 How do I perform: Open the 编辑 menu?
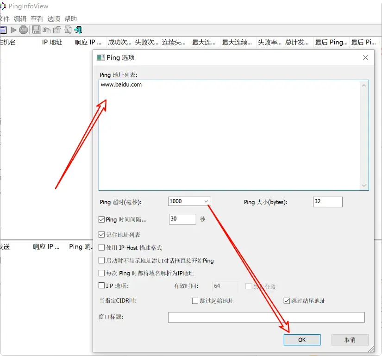(20, 19)
